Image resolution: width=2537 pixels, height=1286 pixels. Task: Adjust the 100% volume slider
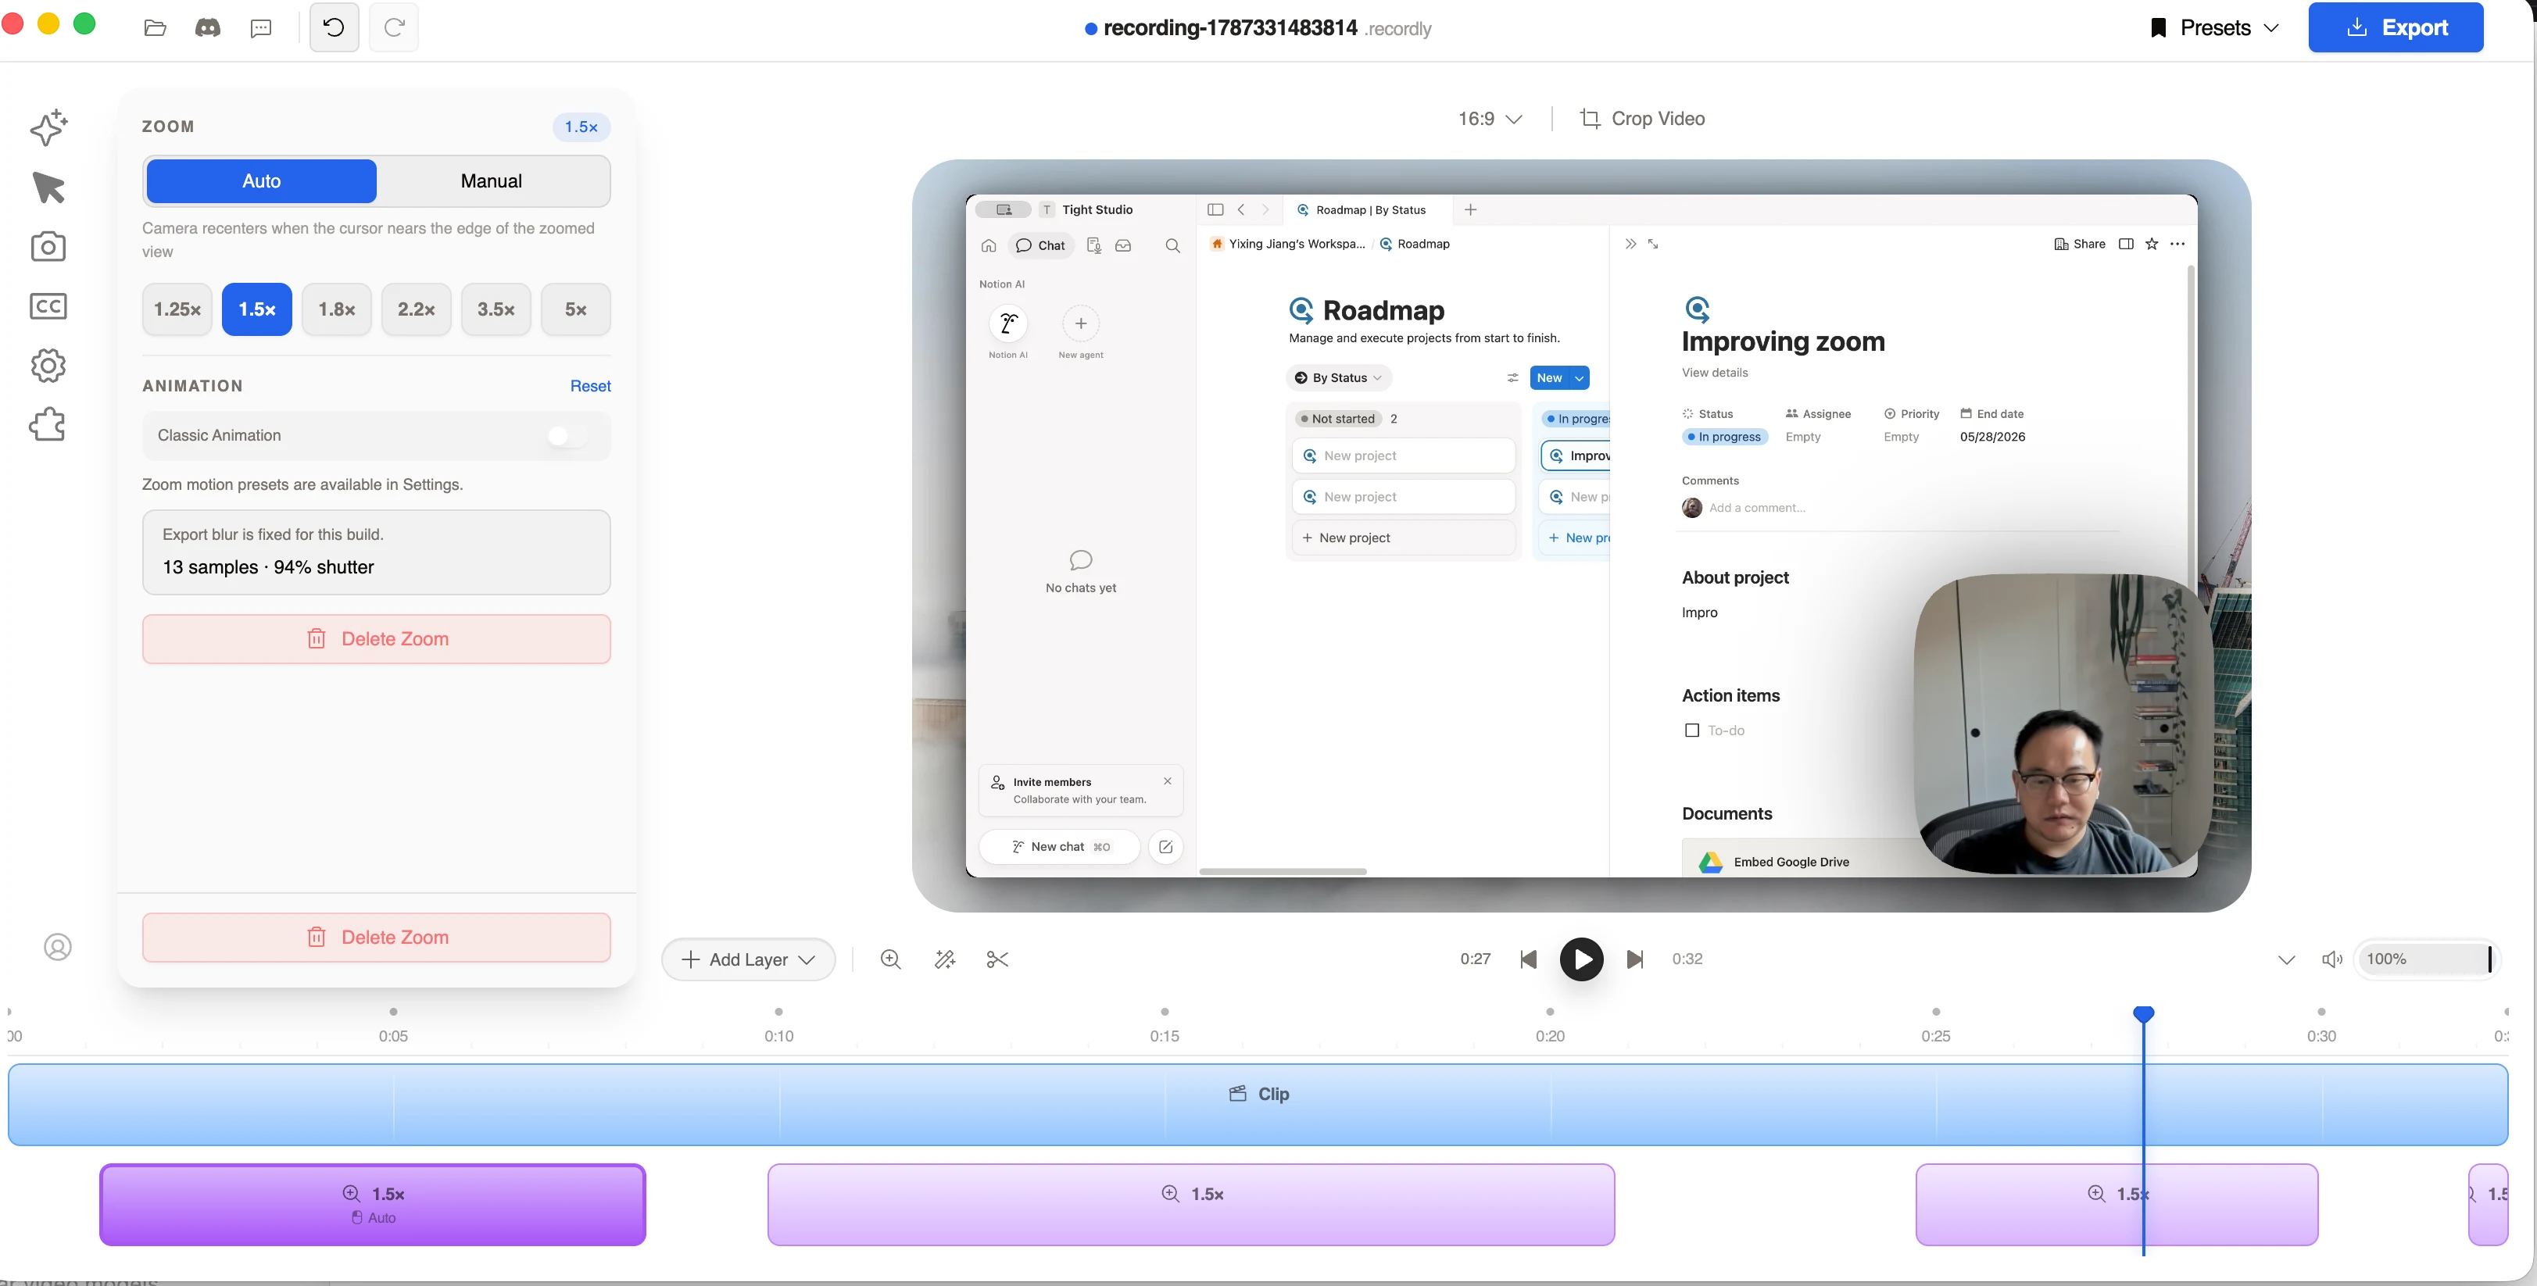click(x=2428, y=959)
